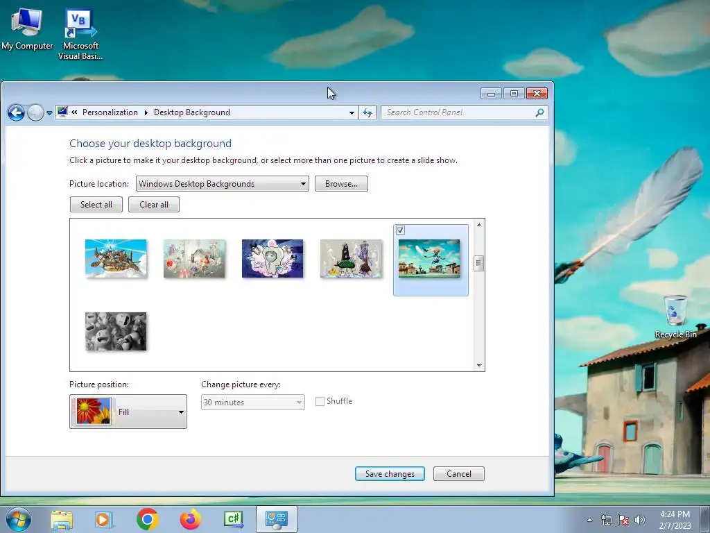710x533 pixels.
Task: Select the flying turtle island wallpaper
Action: [x=116, y=258]
